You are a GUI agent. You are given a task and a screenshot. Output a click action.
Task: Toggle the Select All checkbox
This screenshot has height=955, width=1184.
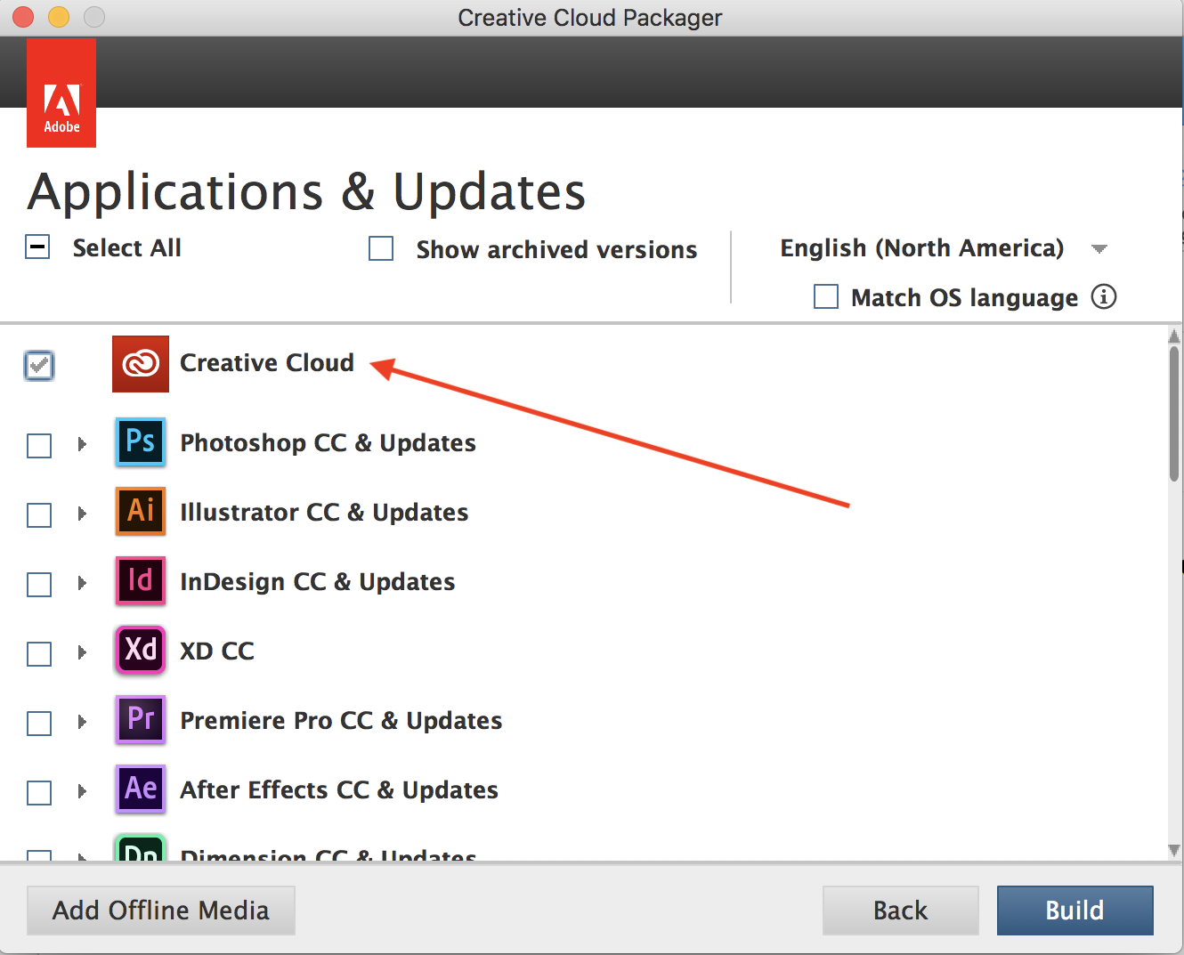click(38, 247)
